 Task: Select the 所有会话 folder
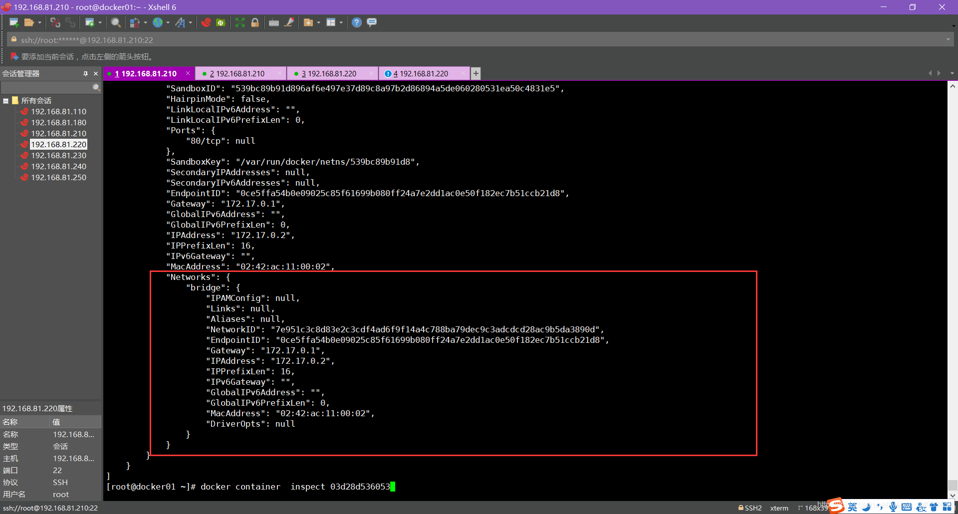(x=36, y=100)
